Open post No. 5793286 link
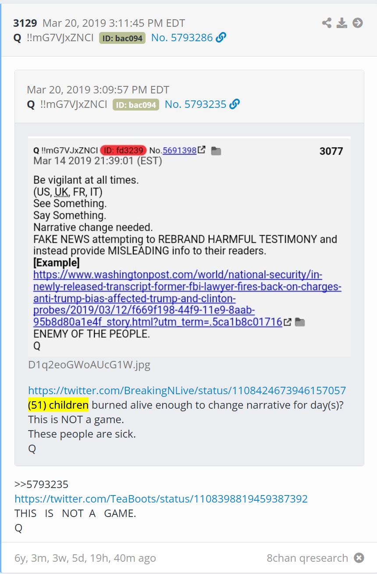The height and width of the screenshot is (574, 377). (182, 38)
